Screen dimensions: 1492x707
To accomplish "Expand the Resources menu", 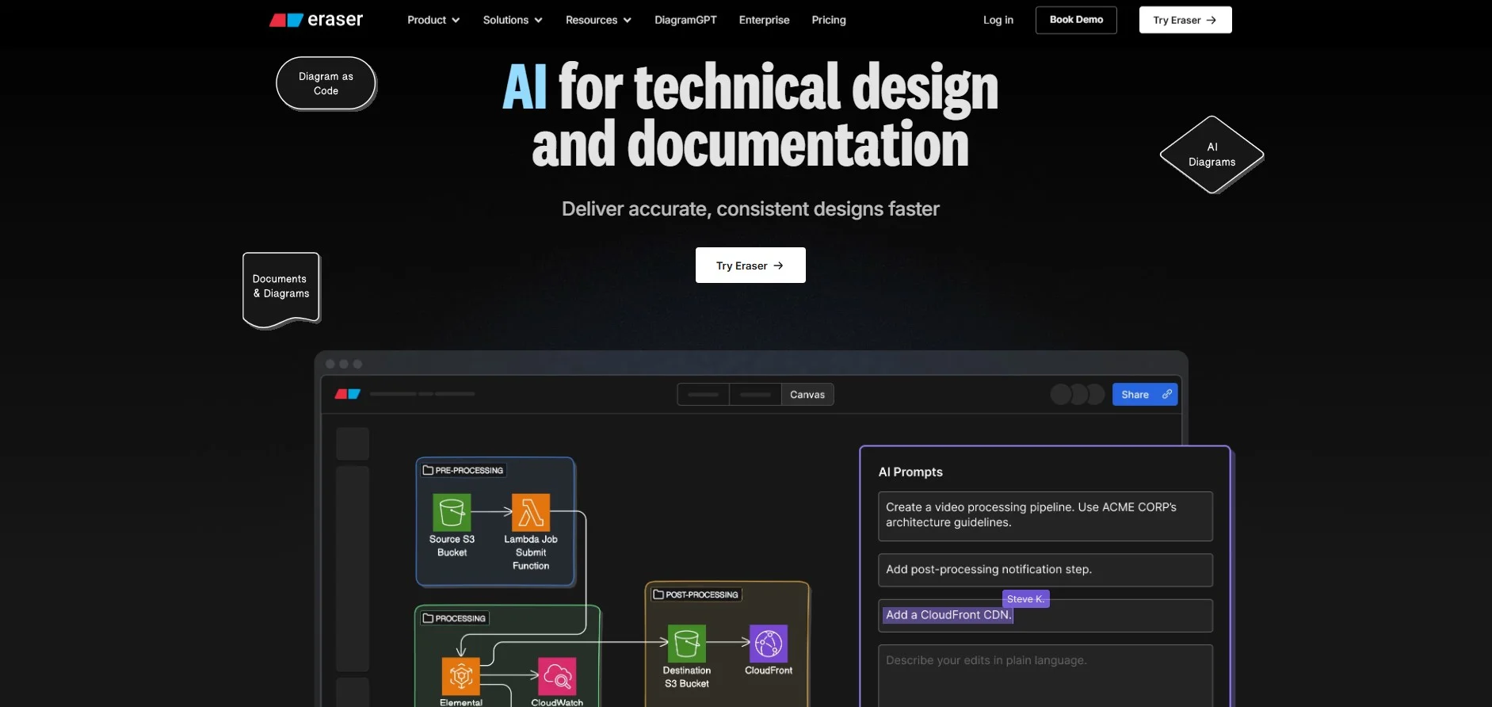I will click(x=597, y=20).
